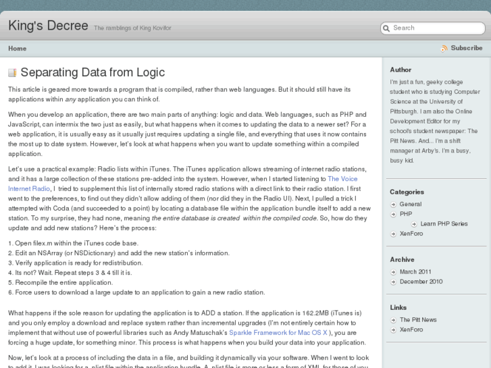Click the RSS feed icon beside Subscribe
The height and width of the screenshot is (368, 491).
click(444, 49)
